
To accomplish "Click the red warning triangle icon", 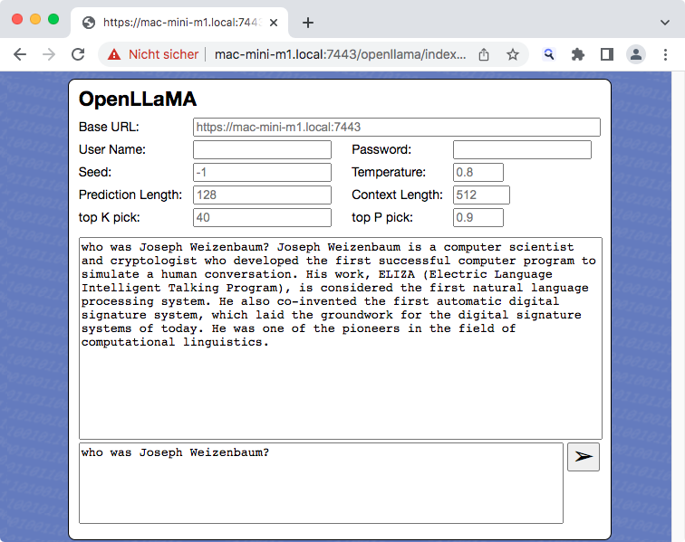I will 114,54.
